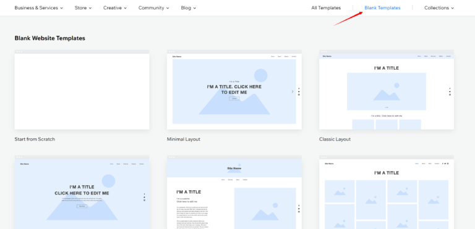Open the Collections dropdown
Screen dimensions: 475x229
439,8
